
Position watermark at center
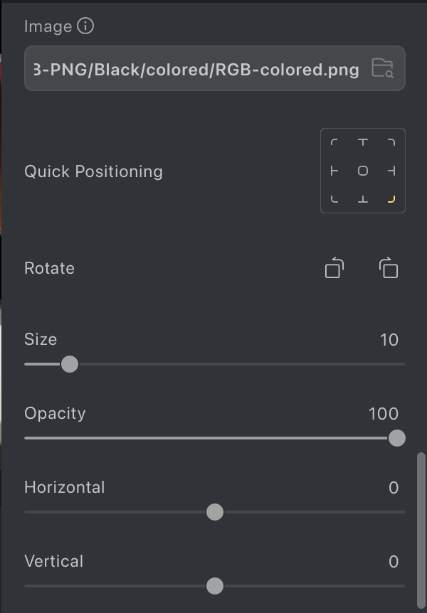pyautogui.click(x=363, y=171)
